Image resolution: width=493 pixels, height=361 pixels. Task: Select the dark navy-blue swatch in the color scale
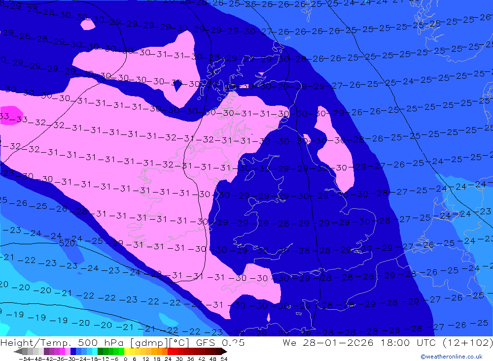73,351
